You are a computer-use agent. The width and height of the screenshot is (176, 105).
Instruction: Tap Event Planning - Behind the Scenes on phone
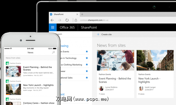tap(38, 69)
